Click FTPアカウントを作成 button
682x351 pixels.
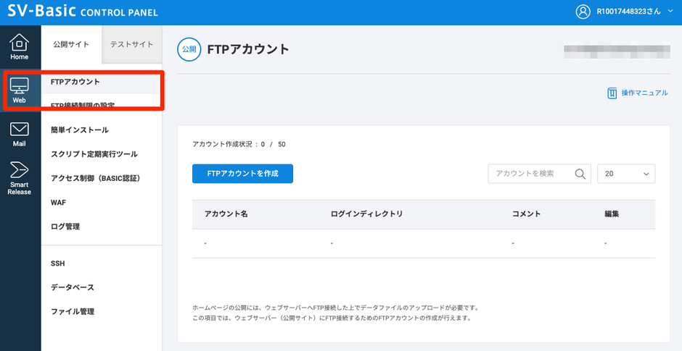[x=242, y=174]
